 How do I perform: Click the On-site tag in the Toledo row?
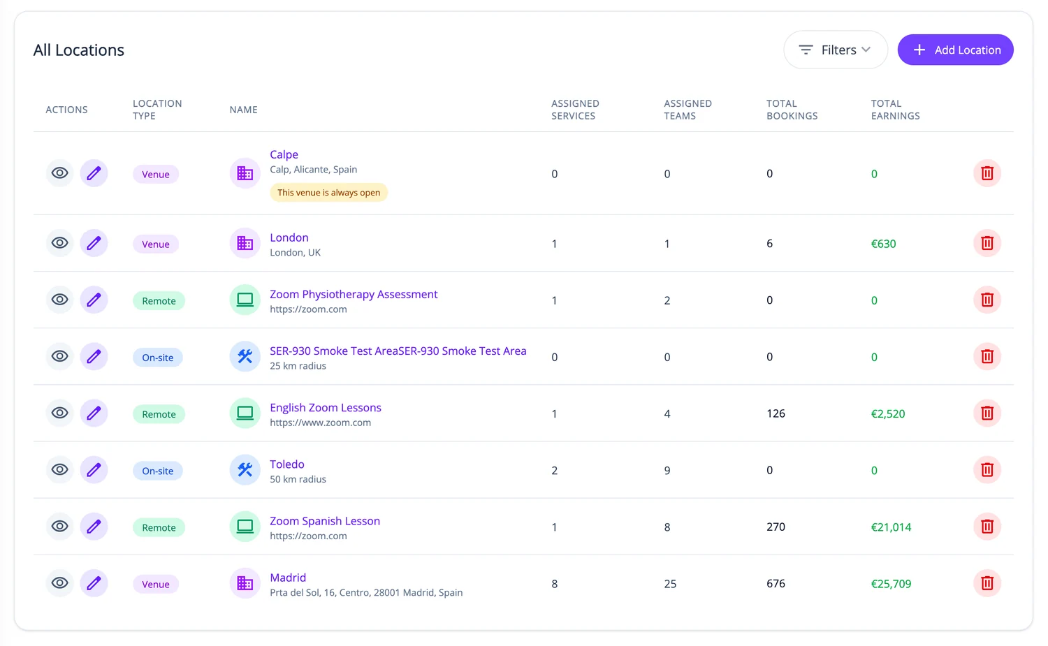coord(158,471)
